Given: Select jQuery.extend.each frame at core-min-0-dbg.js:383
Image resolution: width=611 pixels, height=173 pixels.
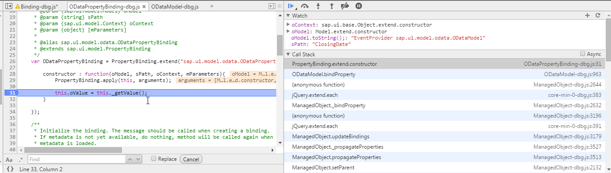Looking at the screenshot, I should [445, 95].
